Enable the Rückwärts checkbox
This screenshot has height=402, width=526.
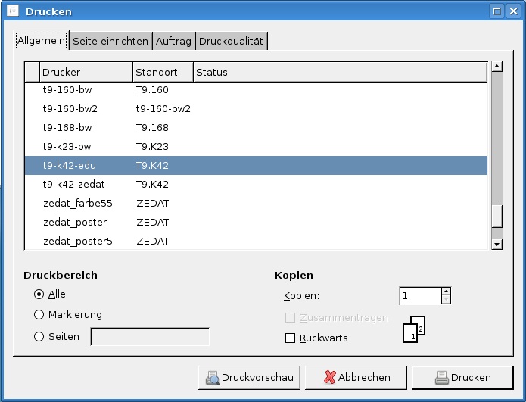point(290,338)
